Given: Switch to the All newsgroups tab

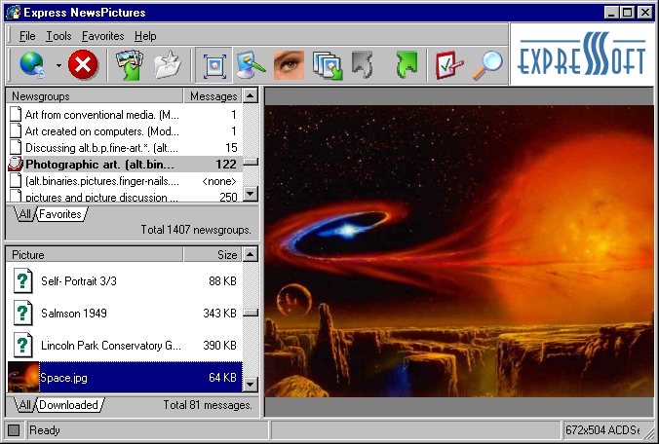Looking at the screenshot, I should click(x=24, y=214).
